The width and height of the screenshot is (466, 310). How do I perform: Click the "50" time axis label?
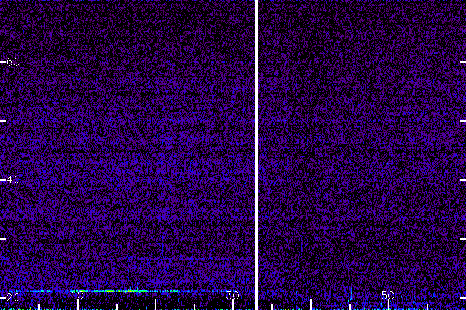tap(388, 295)
